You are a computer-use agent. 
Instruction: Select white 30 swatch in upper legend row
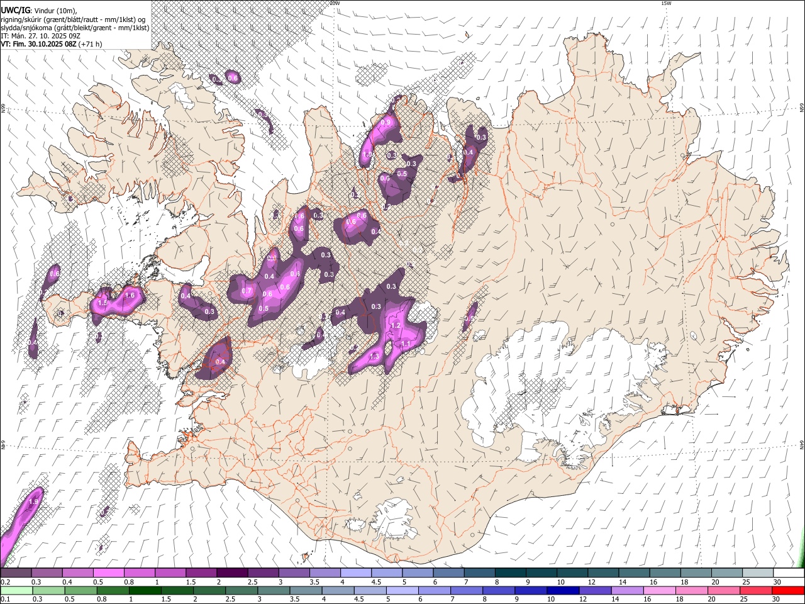789,573
